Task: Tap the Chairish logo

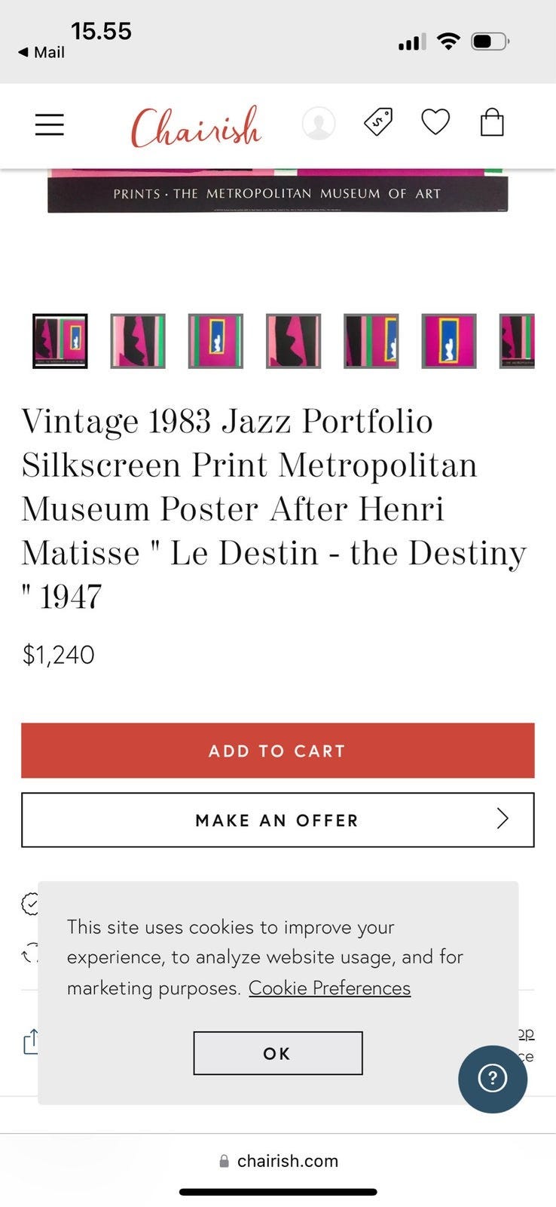Action: [196, 125]
